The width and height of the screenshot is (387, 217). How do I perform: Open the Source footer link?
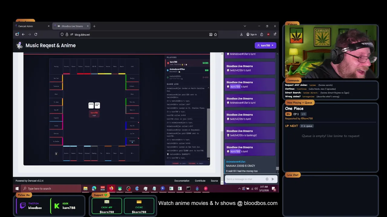[x=214, y=181]
